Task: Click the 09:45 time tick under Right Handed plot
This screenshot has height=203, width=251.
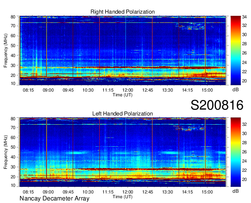Action: 68,90
